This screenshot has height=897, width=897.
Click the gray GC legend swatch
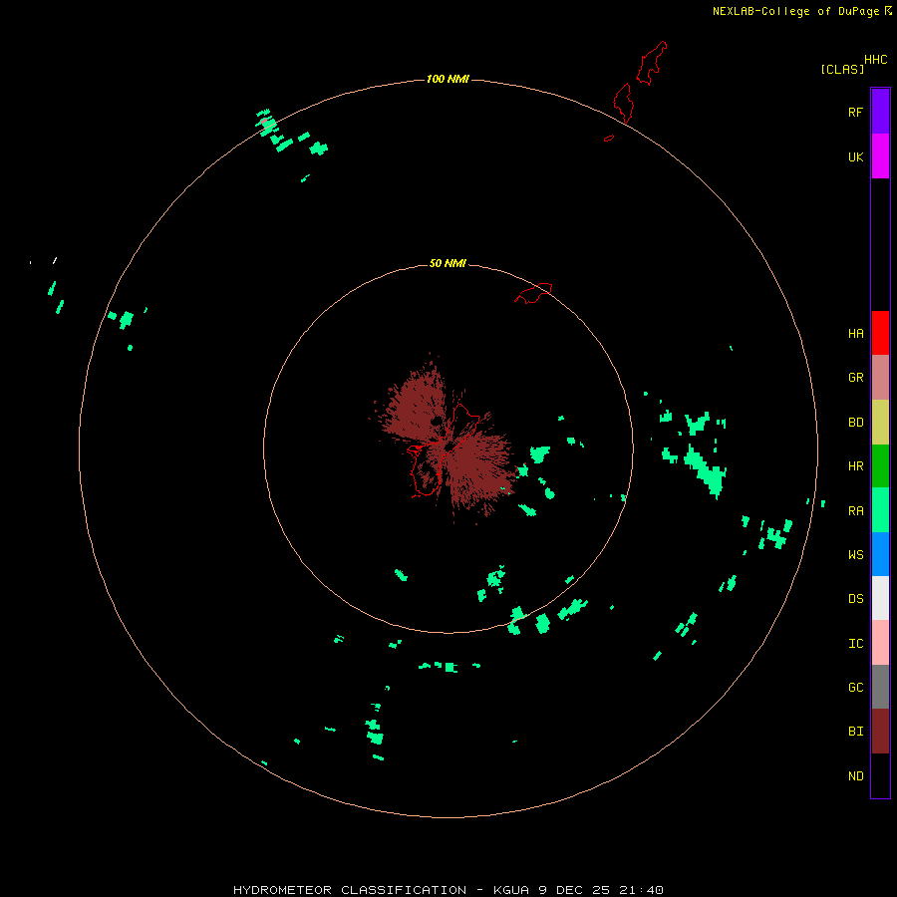pos(880,687)
